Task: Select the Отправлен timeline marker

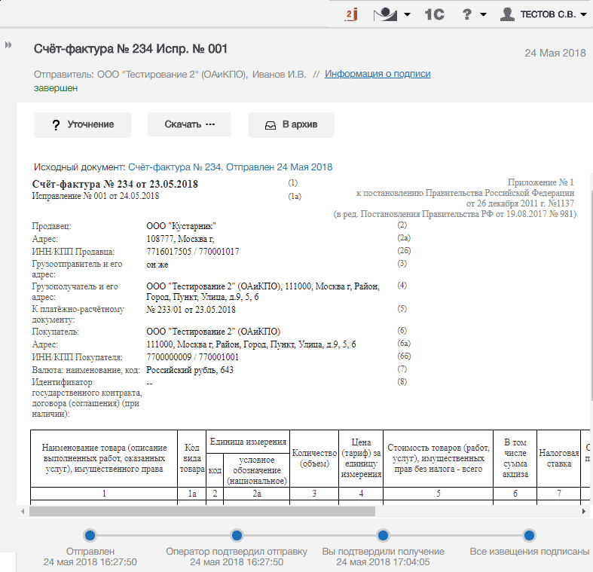Action: 90,535
